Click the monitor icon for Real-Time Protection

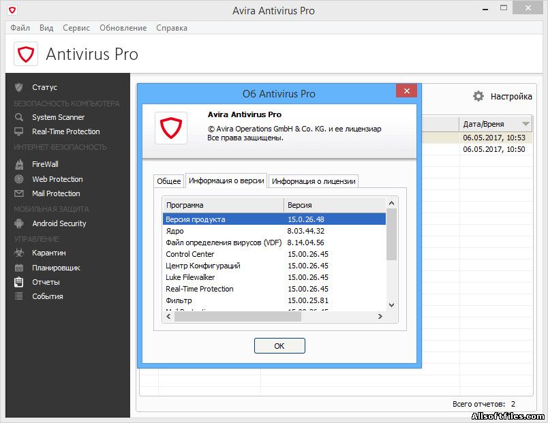(19, 131)
